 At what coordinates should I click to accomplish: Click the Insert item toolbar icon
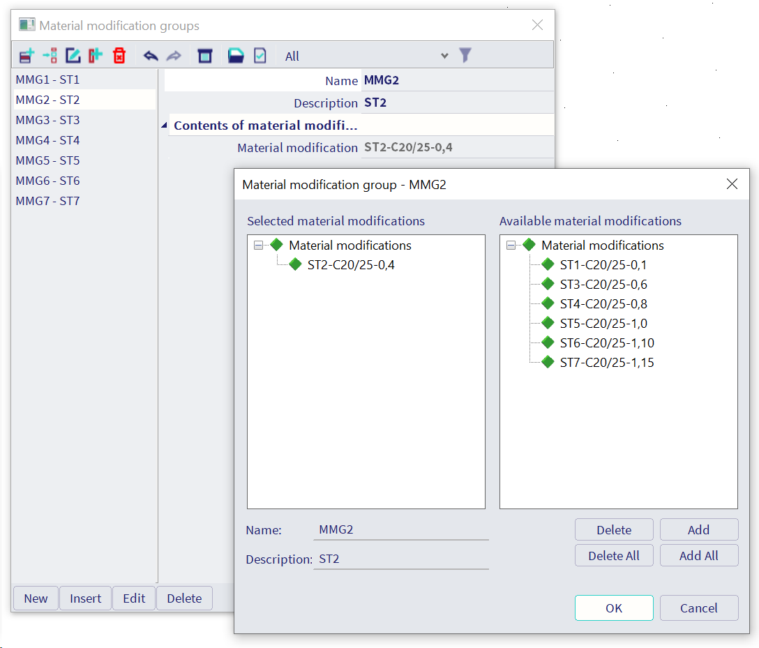coord(50,56)
